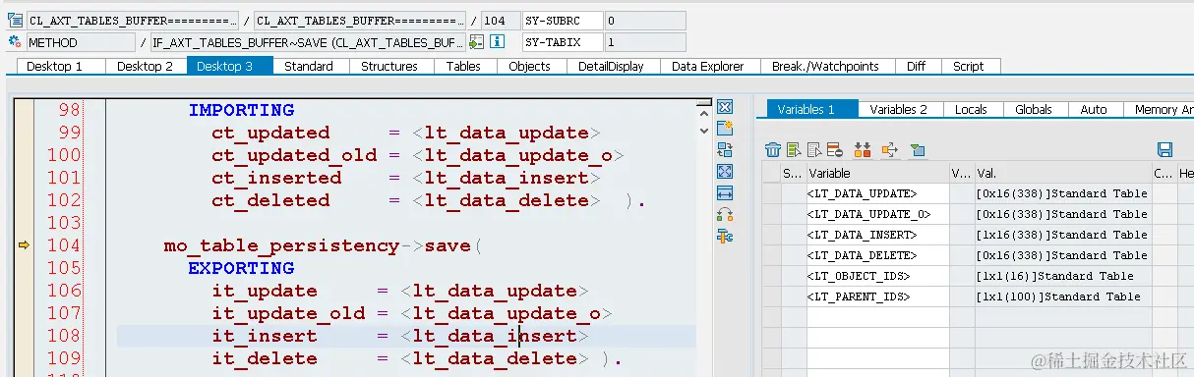Screen dimensions: 1194x377
Task: Click the <LT_DATA_UPDATE> variable cell
Action: tap(877, 193)
